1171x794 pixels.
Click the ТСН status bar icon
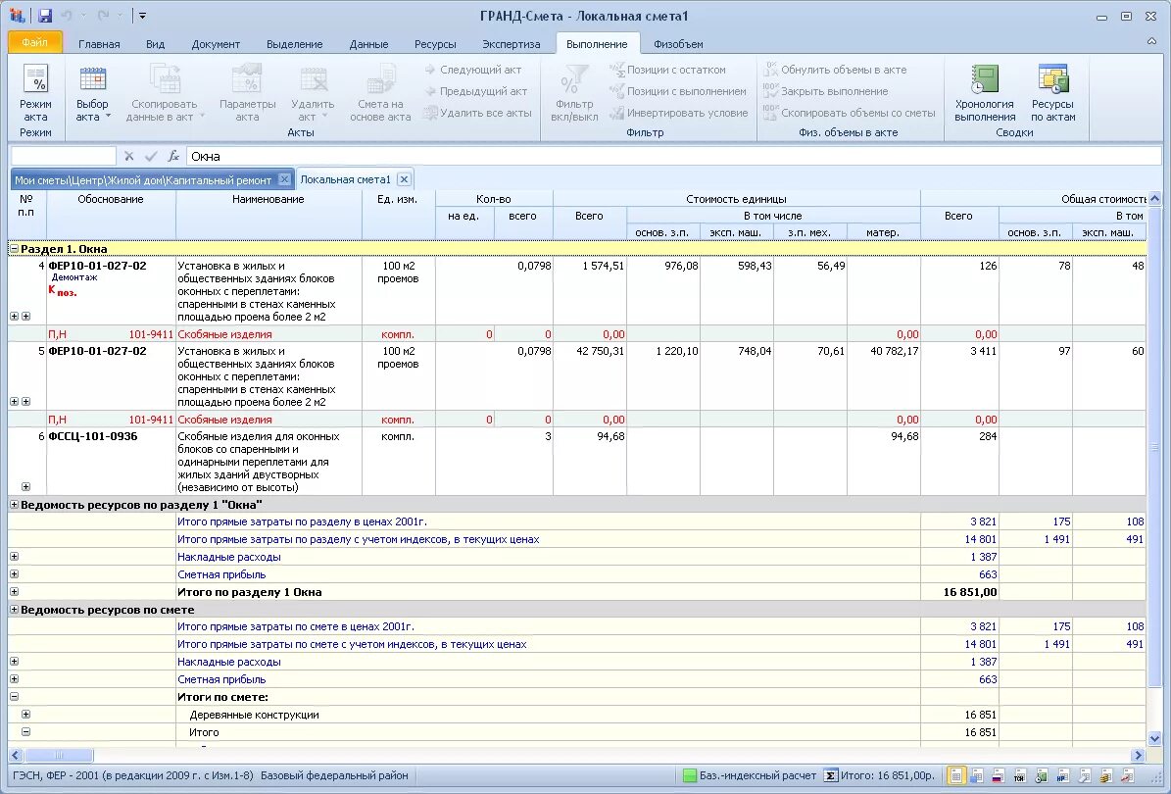[1019, 775]
